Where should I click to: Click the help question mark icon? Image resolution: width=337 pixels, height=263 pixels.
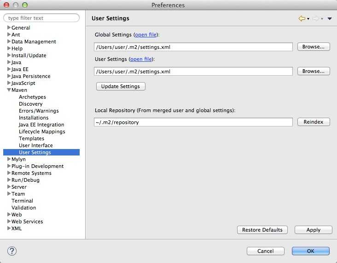click(x=12, y=251)
